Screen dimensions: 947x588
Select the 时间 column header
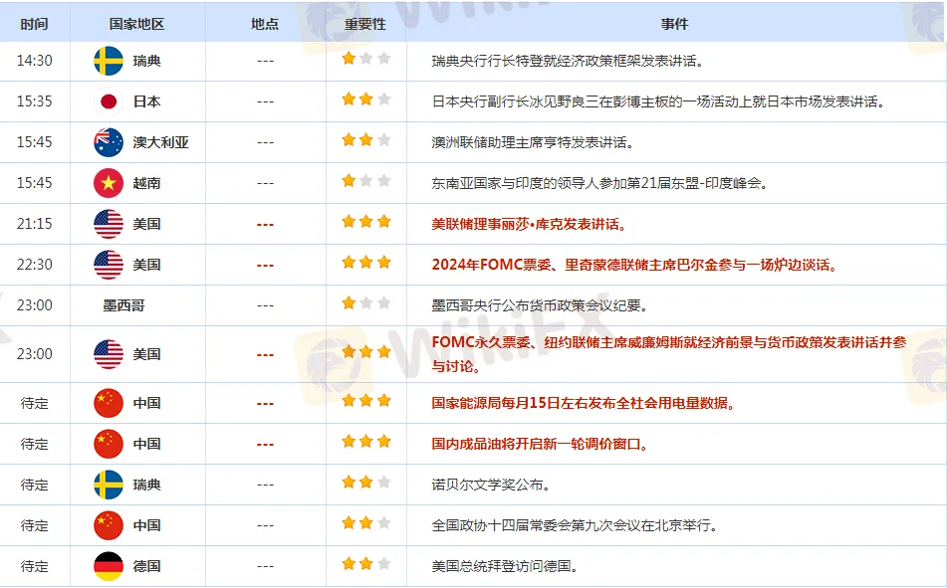pos(33,23)
